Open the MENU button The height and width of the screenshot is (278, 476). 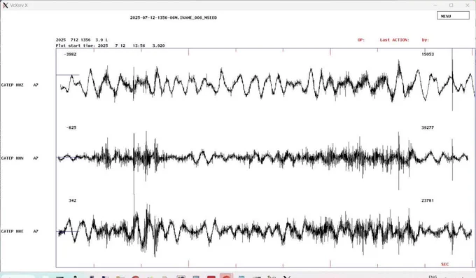[453, 16]
